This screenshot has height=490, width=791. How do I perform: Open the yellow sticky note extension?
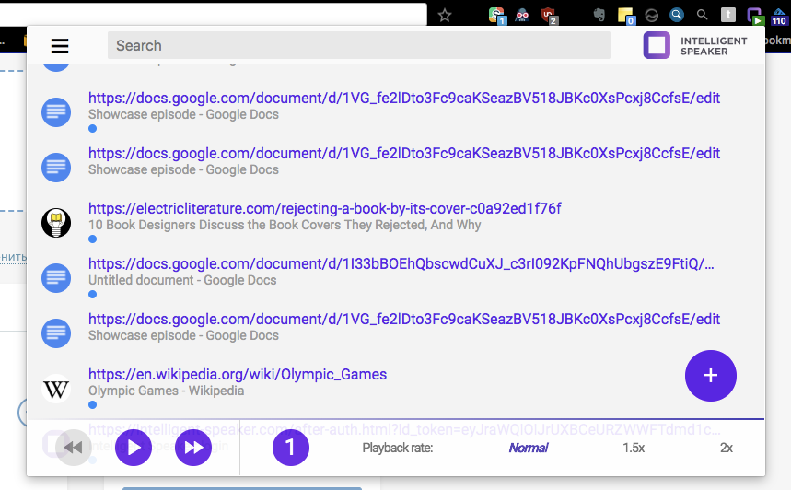626,16
